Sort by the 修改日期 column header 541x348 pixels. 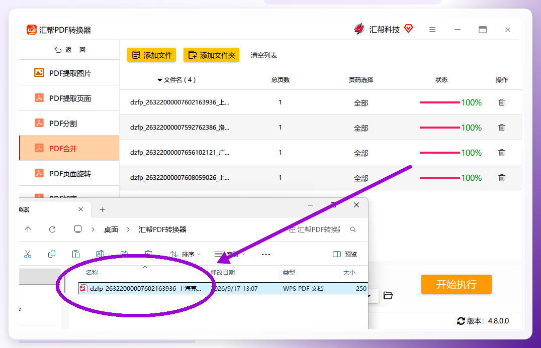click(x=223, y=272)
